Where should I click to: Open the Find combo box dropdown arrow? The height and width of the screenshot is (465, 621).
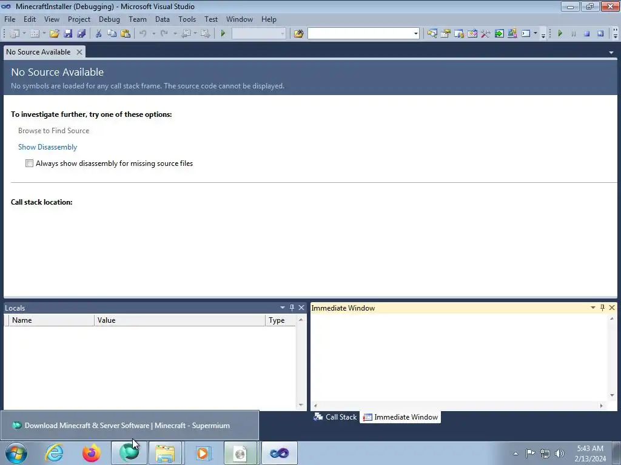[x=416, y=34]
